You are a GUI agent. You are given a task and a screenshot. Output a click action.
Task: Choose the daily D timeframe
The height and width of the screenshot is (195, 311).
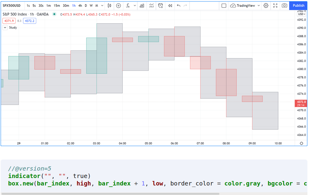point(86,6)
